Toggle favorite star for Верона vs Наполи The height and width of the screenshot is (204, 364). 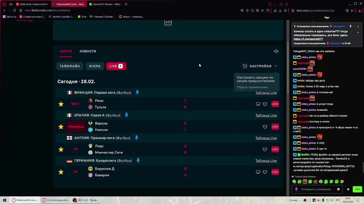click(x=61, y=127)
